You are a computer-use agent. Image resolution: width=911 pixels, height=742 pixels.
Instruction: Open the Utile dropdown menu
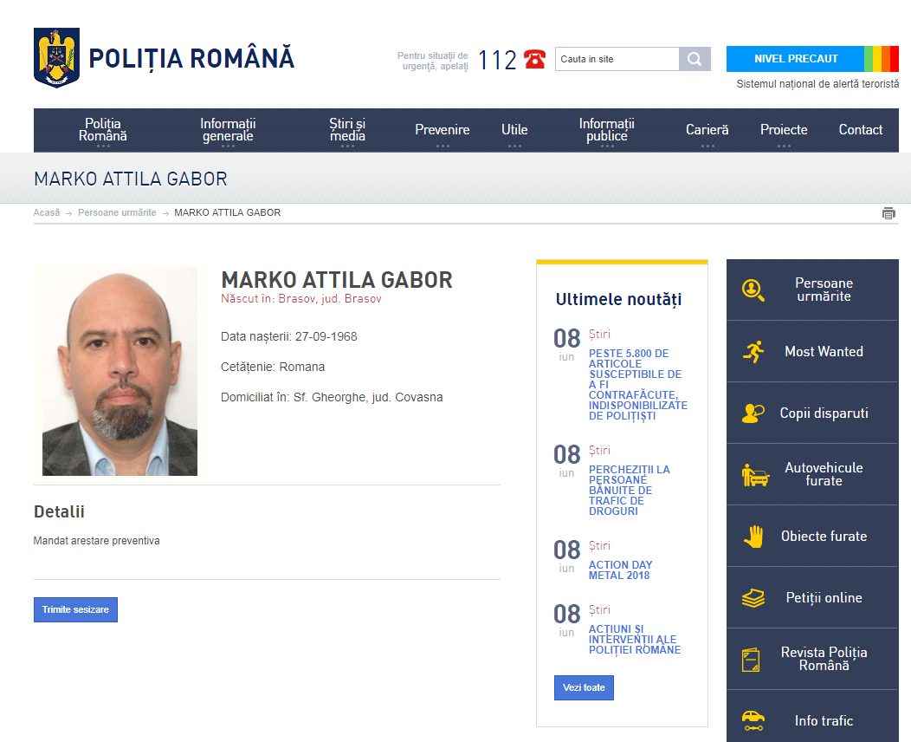click(x=515, y=129)
